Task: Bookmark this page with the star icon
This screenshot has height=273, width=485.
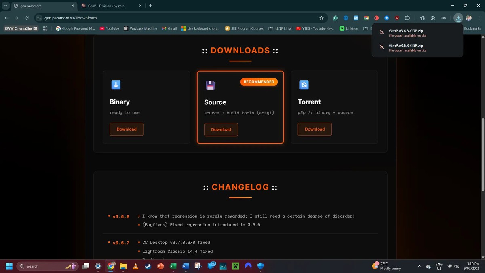Action: [321, 18]
